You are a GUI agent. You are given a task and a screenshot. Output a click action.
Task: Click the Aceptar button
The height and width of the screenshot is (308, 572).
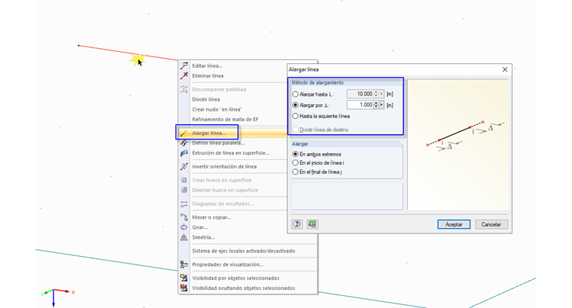click(454, 224)
